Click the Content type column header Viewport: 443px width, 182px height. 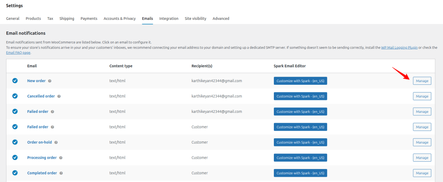[x=121, y=66]
